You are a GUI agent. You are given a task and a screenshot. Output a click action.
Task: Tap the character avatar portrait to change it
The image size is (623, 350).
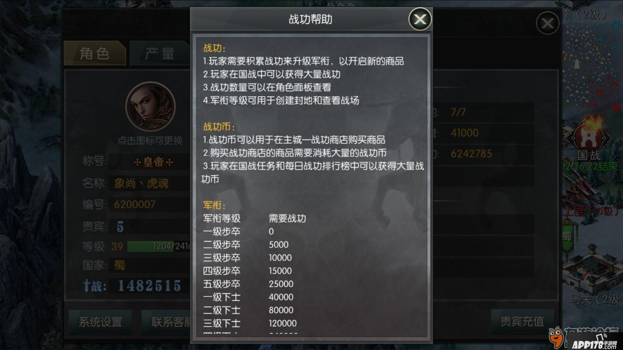coord(150,107)
